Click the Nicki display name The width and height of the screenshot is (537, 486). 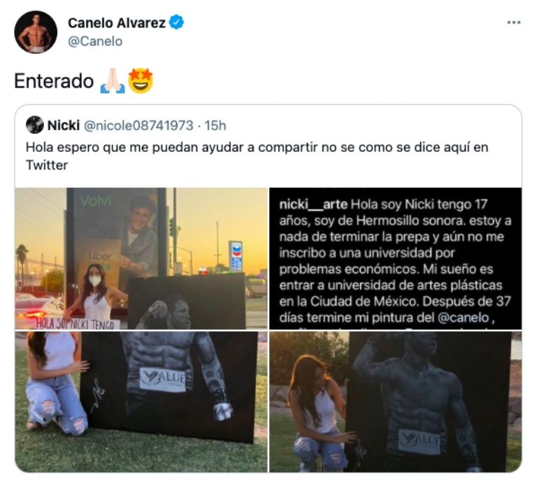click(64, 125)
